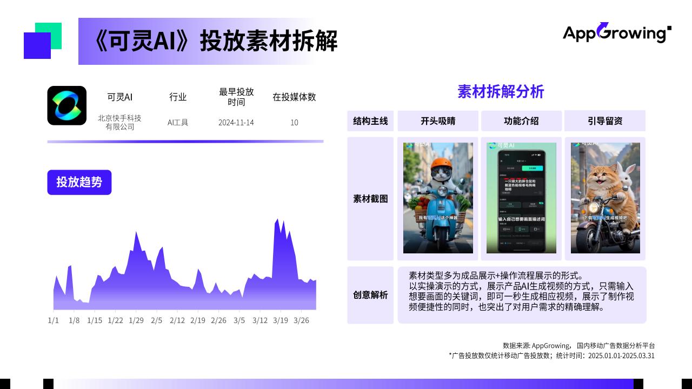The image size is (692, 389).
Task: Click the 2/19 axis label
Action: pyautogui.click(x=198, y=320)
